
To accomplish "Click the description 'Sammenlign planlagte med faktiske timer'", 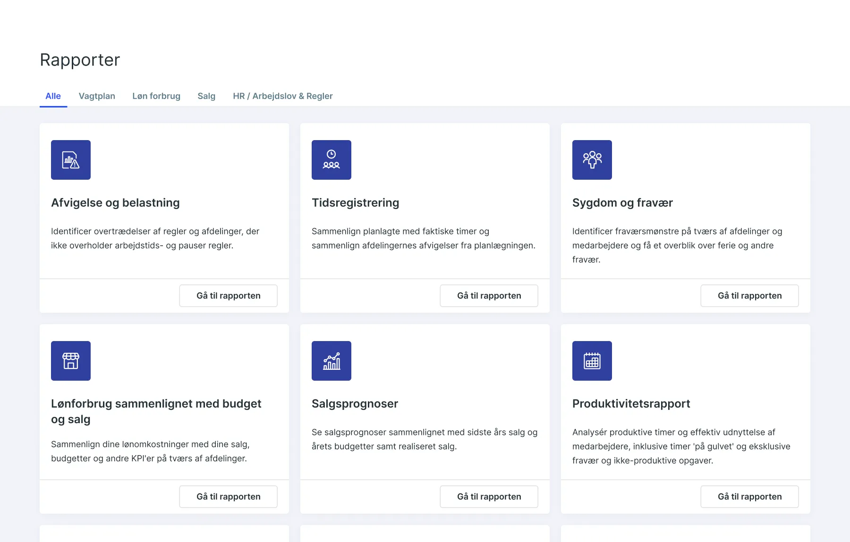I will (424, 238).
